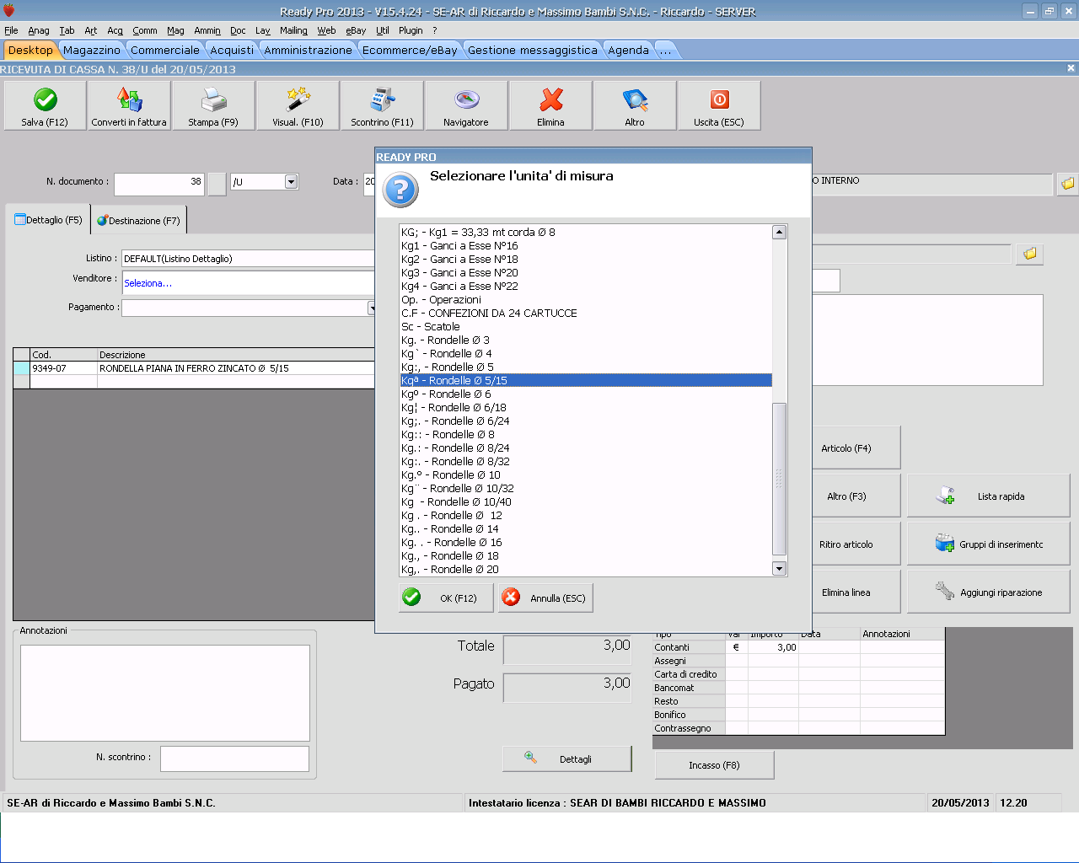Open the document series /U dropdown
Screen dimensions: 1079x863
coord(291,181)
